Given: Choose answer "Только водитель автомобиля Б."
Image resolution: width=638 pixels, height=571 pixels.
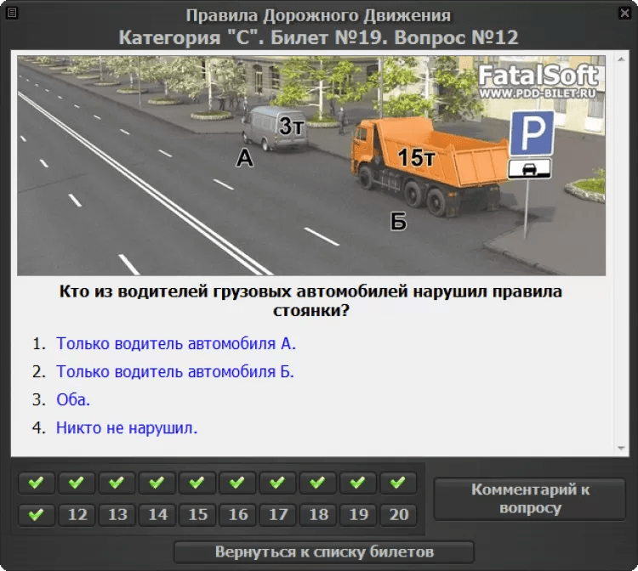Looking at the screenshot, I should (174, 372).
